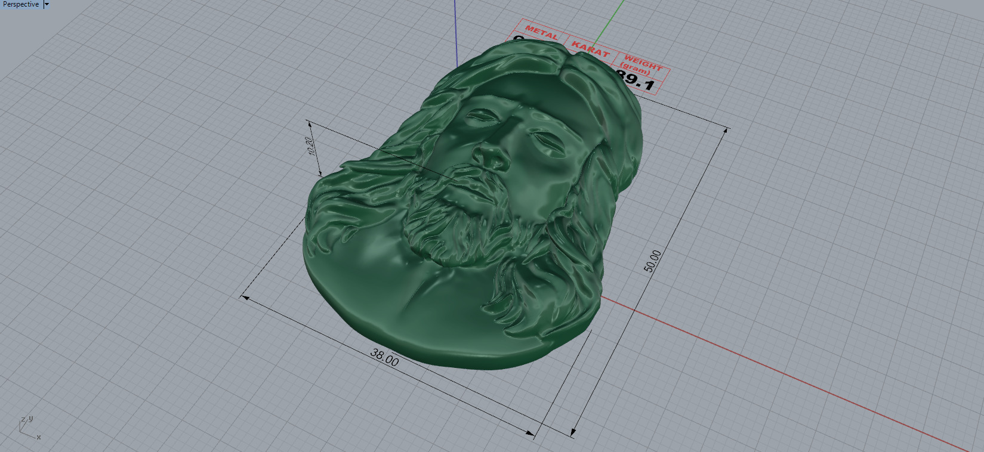Select the 10.20 dimension text
Screen dimensions: 984x452
pyautogui.click(x=310, y=145)
